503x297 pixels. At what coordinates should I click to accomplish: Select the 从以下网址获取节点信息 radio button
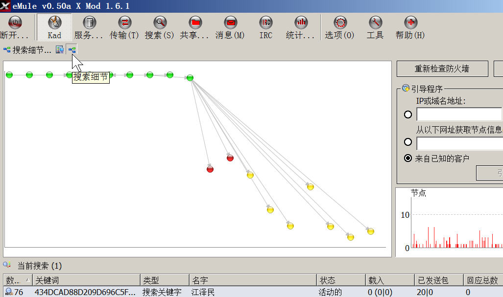pyautogui.click(x=407, y=141)
